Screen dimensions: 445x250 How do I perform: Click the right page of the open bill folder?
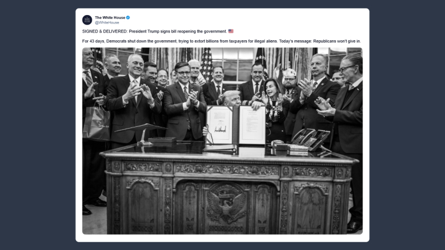click(x=252, y=125)
